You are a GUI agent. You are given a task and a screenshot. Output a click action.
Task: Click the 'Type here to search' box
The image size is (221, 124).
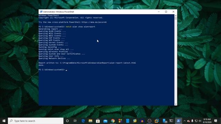[x=36, y=121]
